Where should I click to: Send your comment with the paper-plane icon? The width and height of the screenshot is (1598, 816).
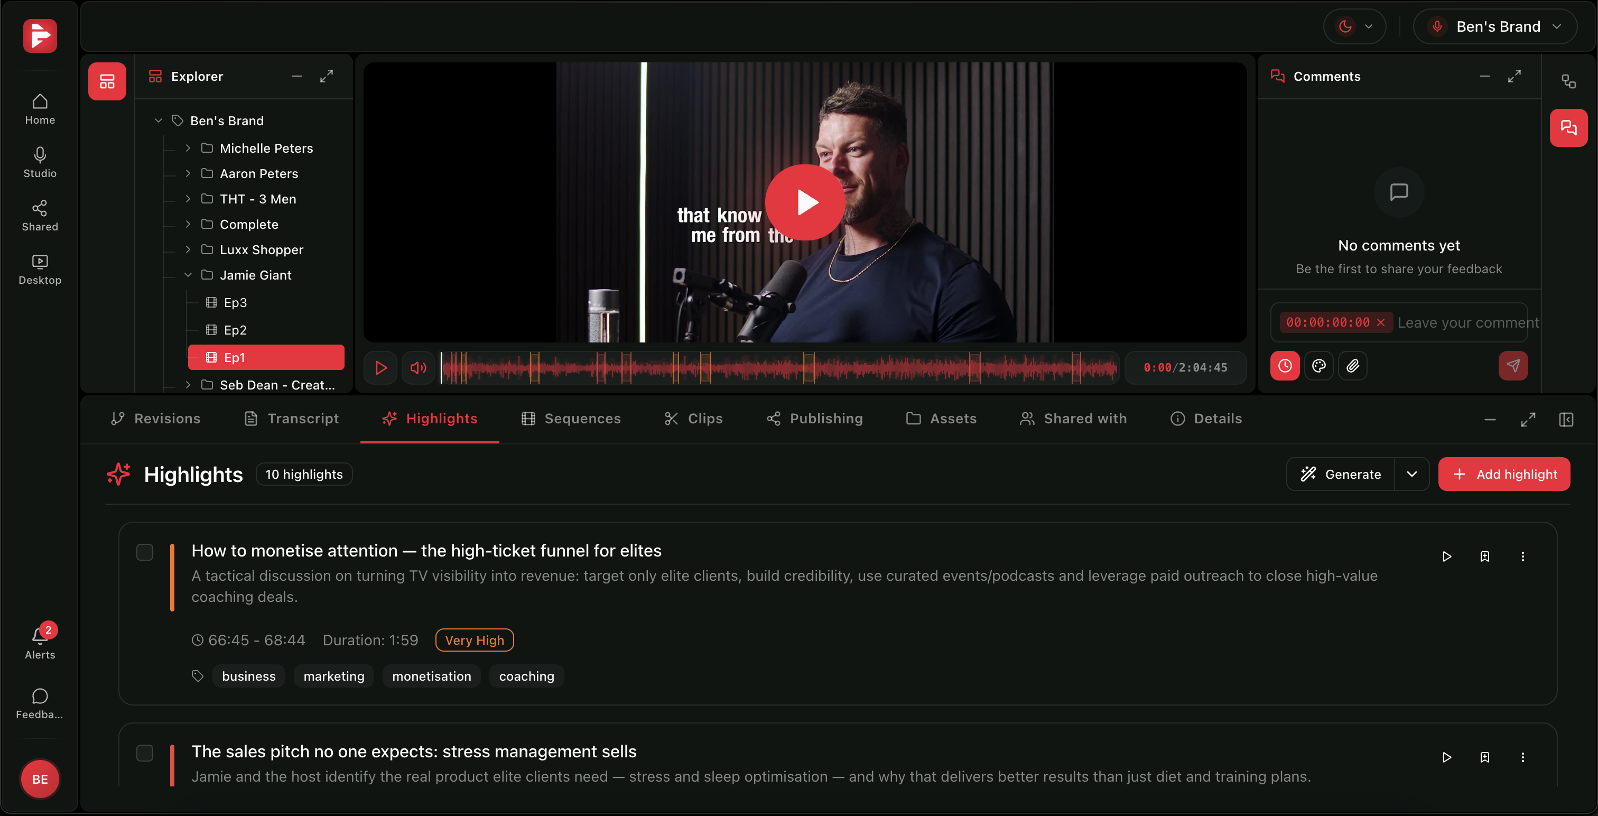tap(1513, 366)
